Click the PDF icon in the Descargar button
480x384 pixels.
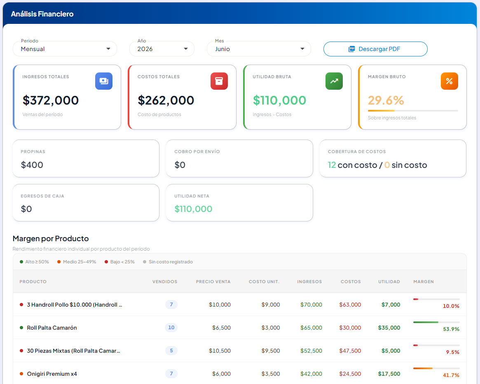click(x=352, y=49)
